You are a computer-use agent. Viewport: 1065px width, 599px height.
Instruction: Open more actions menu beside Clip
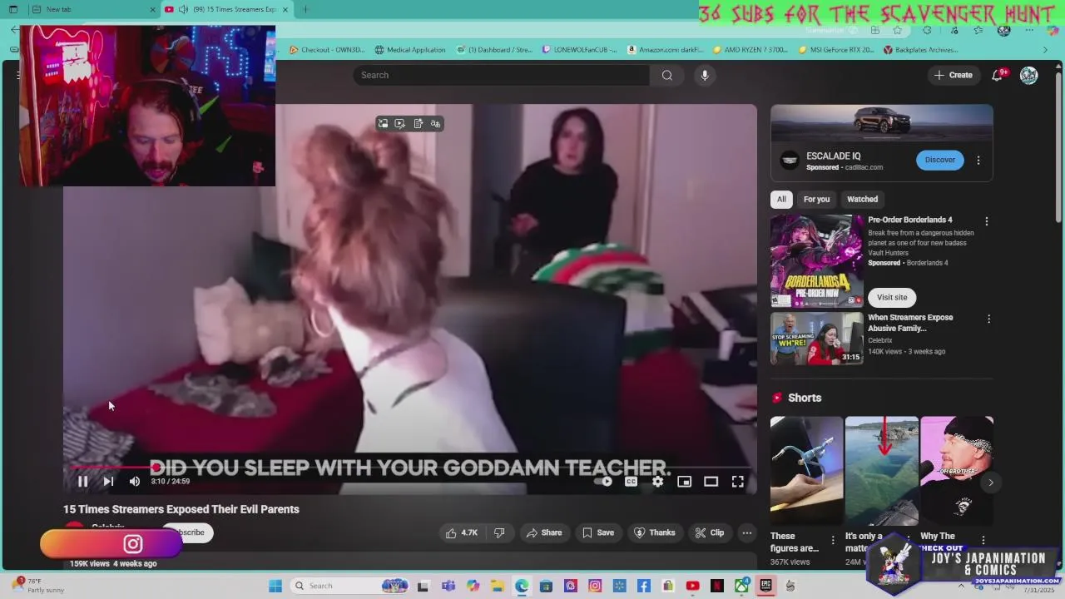tap(747, 532)
